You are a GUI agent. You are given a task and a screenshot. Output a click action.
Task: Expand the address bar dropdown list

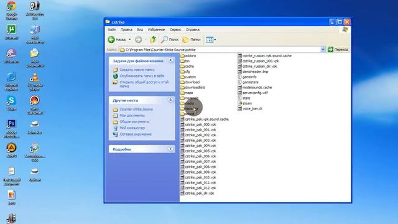pos(323,50)
